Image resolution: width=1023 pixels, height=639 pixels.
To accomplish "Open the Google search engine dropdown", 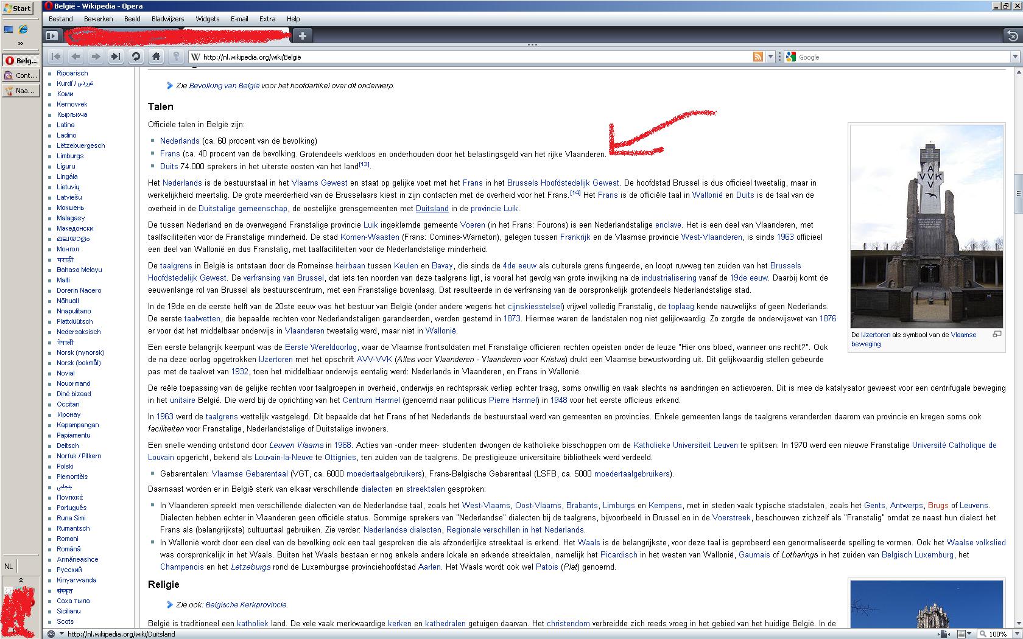I will coord(792,57).
